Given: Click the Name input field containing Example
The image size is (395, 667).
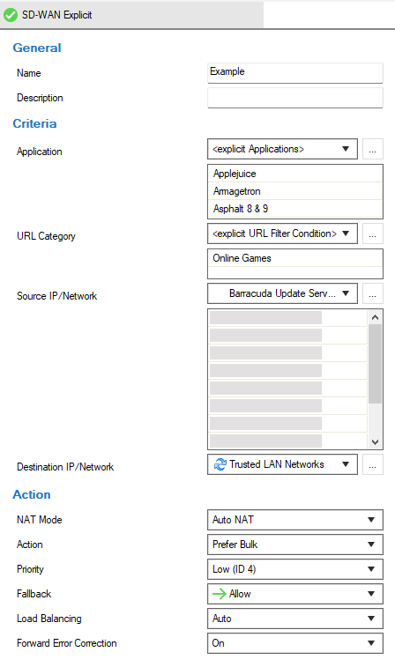Looking at the screenshot, I should click(x=295, y=73).
